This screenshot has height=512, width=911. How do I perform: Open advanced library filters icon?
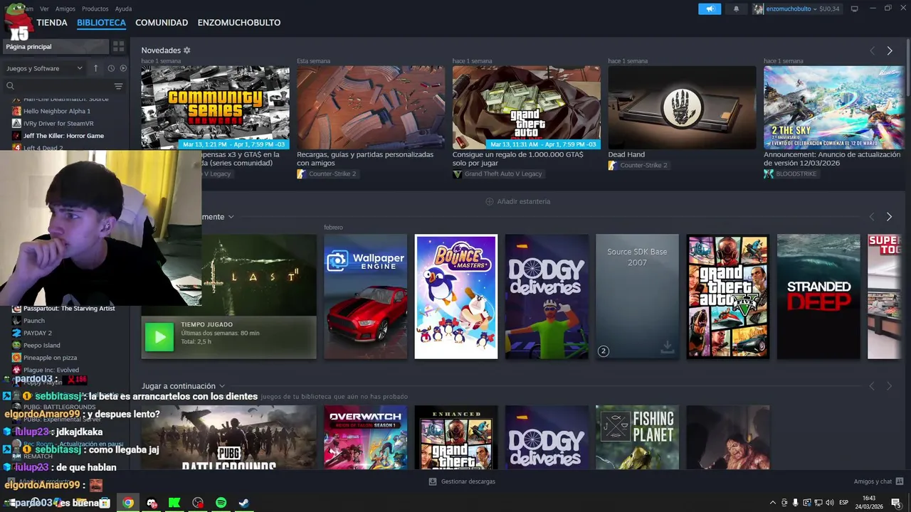[x=119, y=86]
